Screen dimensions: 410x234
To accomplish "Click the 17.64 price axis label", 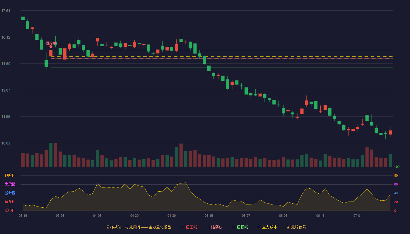I will pos(6,11).
